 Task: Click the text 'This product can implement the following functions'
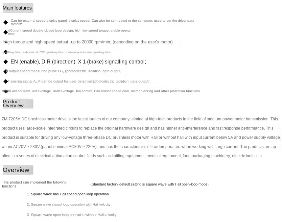pyautogui.click(x=34, y=184)
